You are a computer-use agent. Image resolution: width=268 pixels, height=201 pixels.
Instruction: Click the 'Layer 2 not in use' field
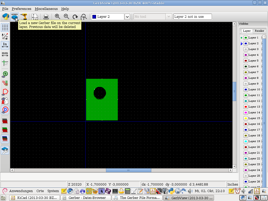pos(192,17)
